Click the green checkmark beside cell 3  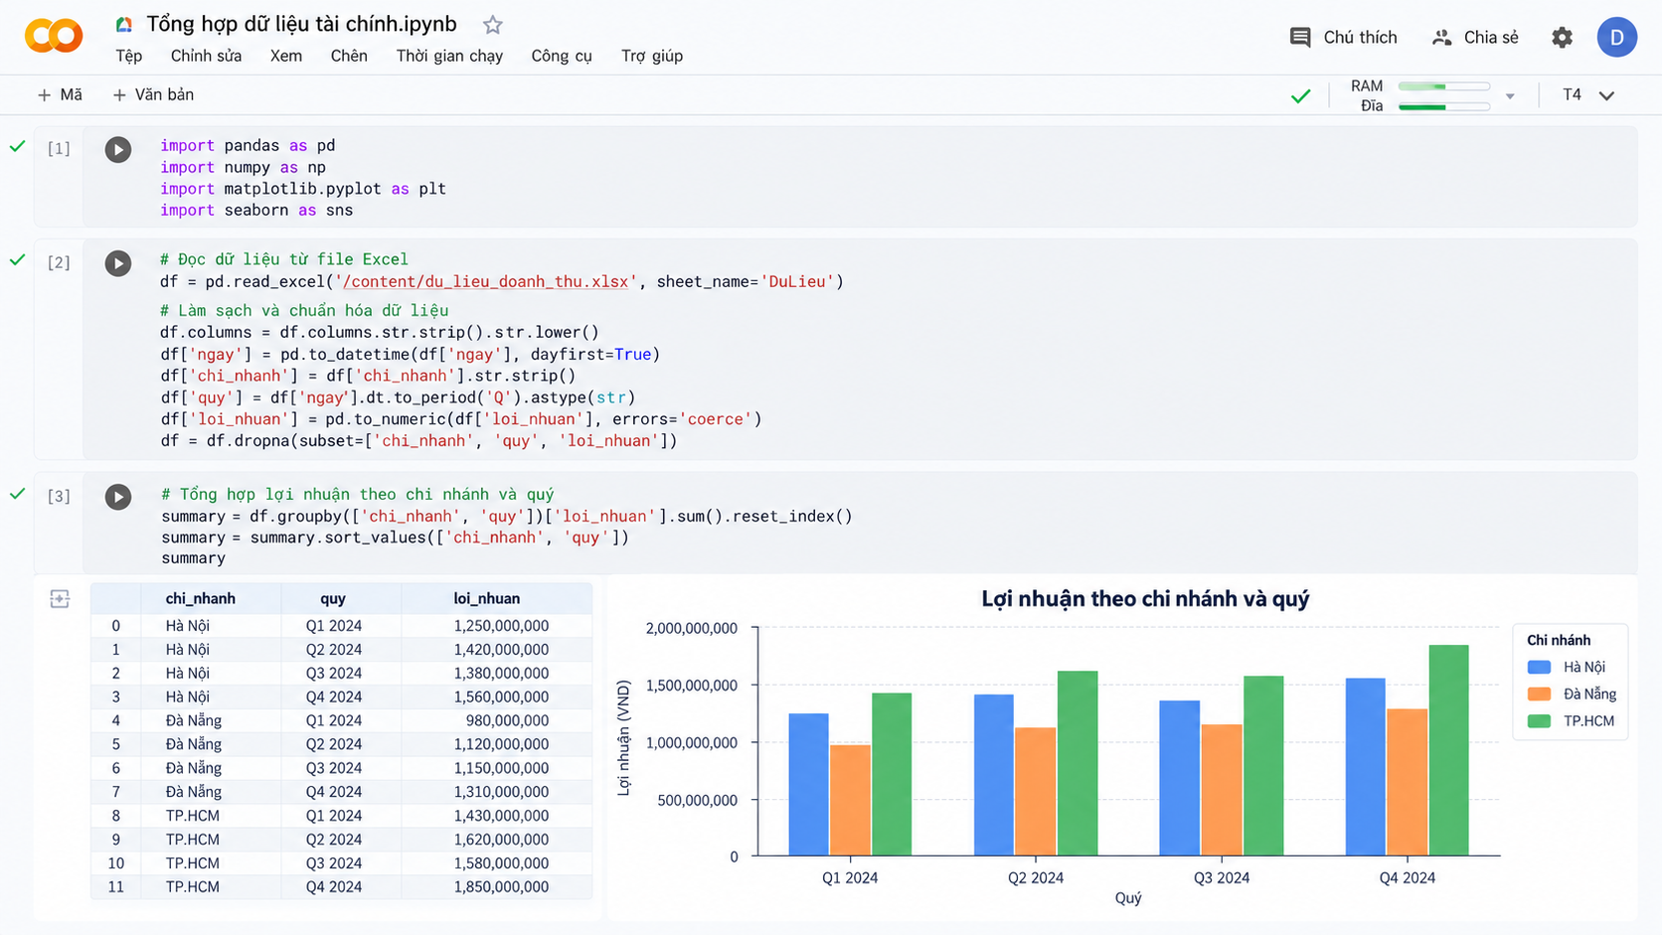(x=17, y=493)
